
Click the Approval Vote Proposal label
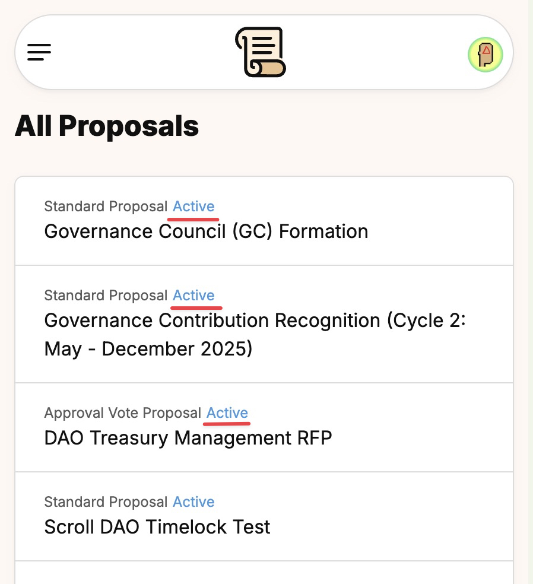coord(122,413)
